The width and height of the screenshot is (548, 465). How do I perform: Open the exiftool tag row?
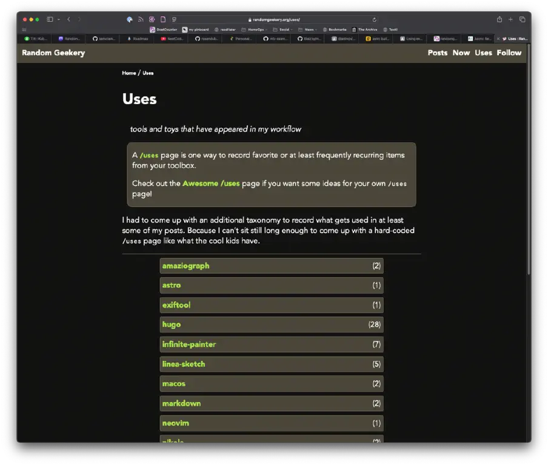(x=272, y=305)
